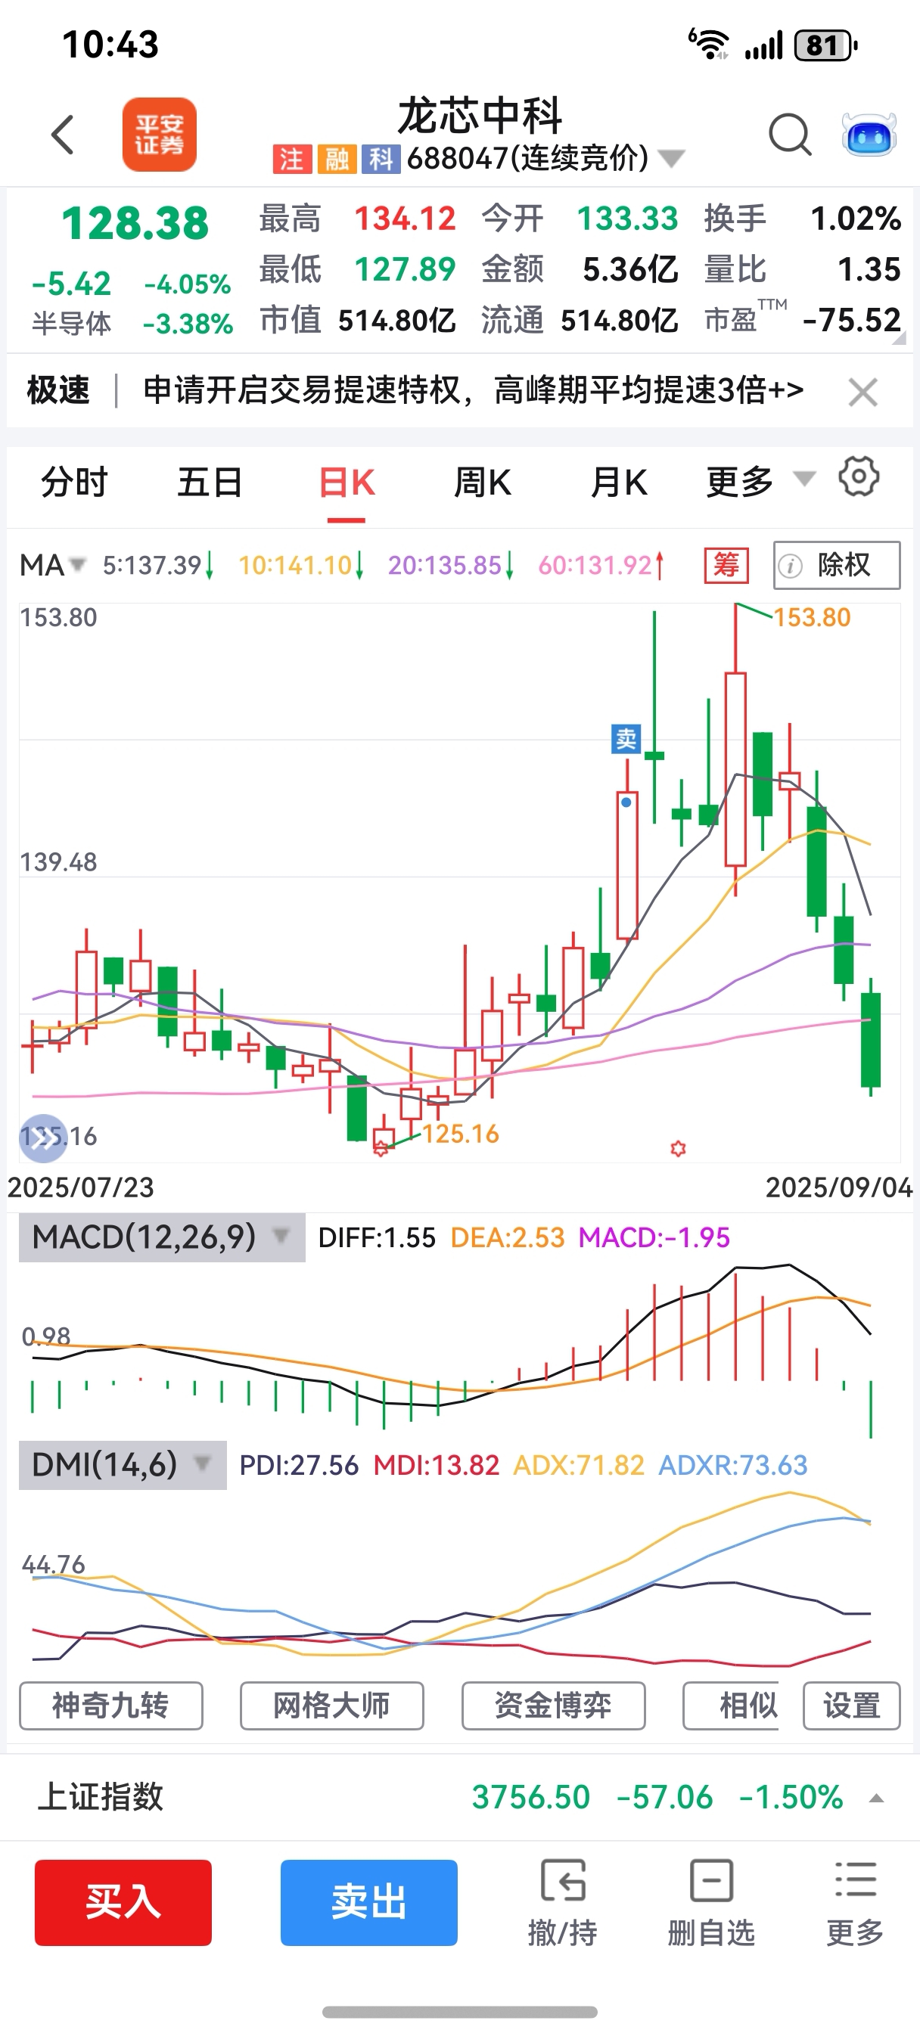Open the blue robot assistant icon
This screenshot has height=2033, width=920.
click(869, 135)
